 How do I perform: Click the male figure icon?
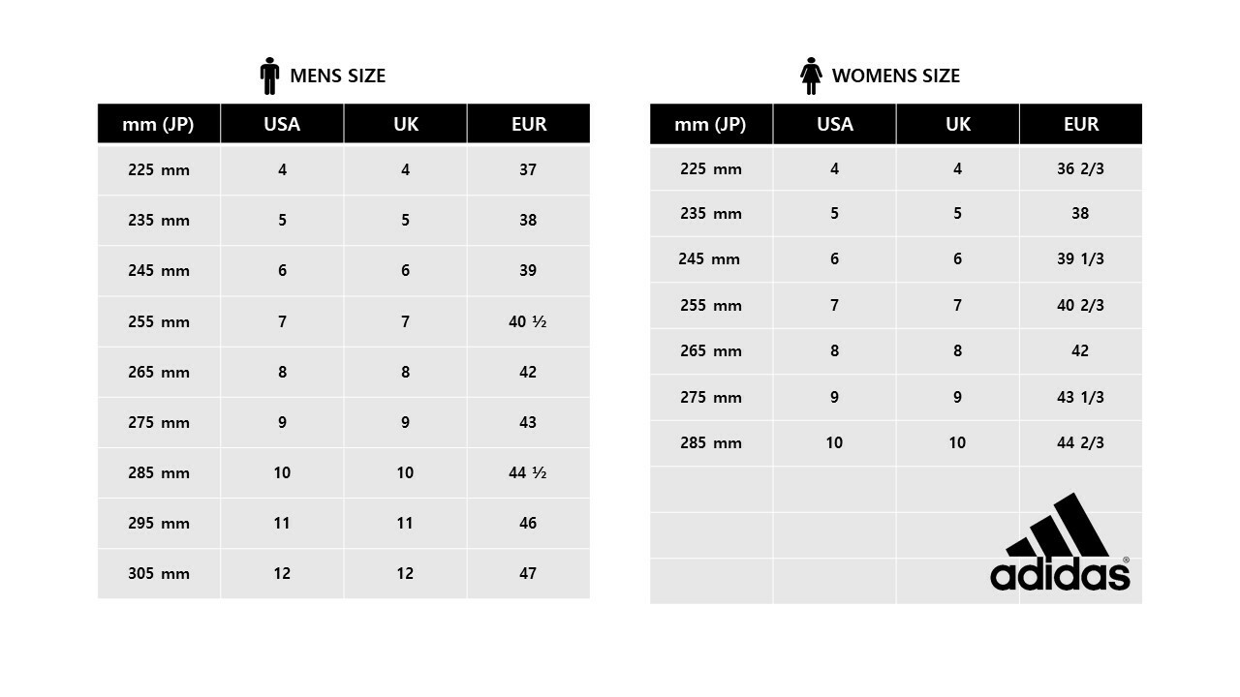[x=269, y=76]
